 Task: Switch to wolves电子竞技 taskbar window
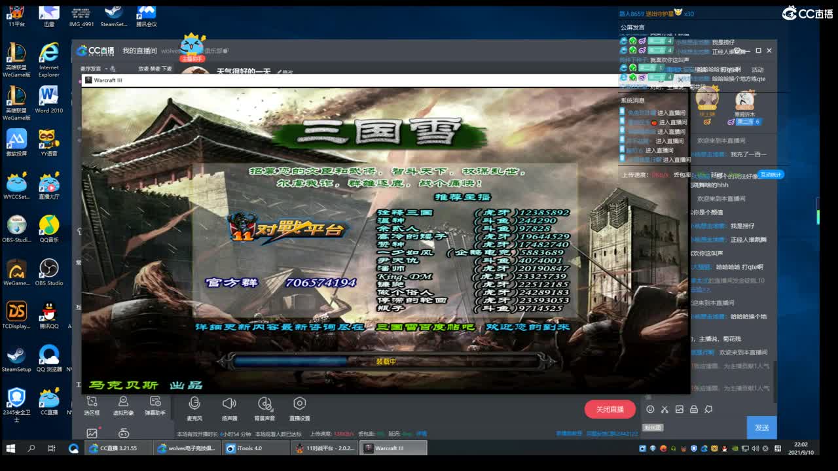click(187, 448)
